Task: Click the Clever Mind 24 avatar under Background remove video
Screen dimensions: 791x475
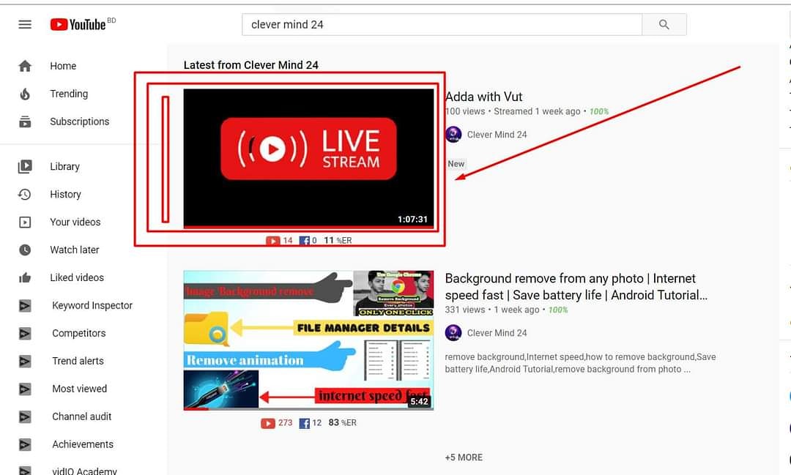Action: (453, 333)
